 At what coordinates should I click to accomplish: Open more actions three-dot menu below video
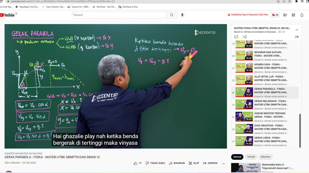click(x=223, y=164)
